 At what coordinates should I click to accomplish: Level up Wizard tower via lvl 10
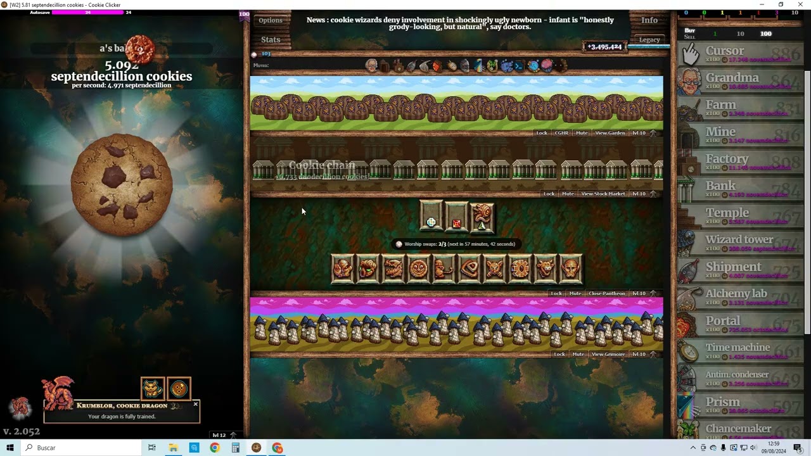(x=645, y=354)
